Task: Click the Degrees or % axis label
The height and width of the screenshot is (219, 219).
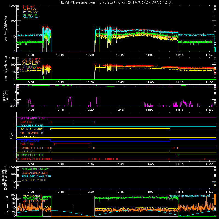Action: [7, 205]
